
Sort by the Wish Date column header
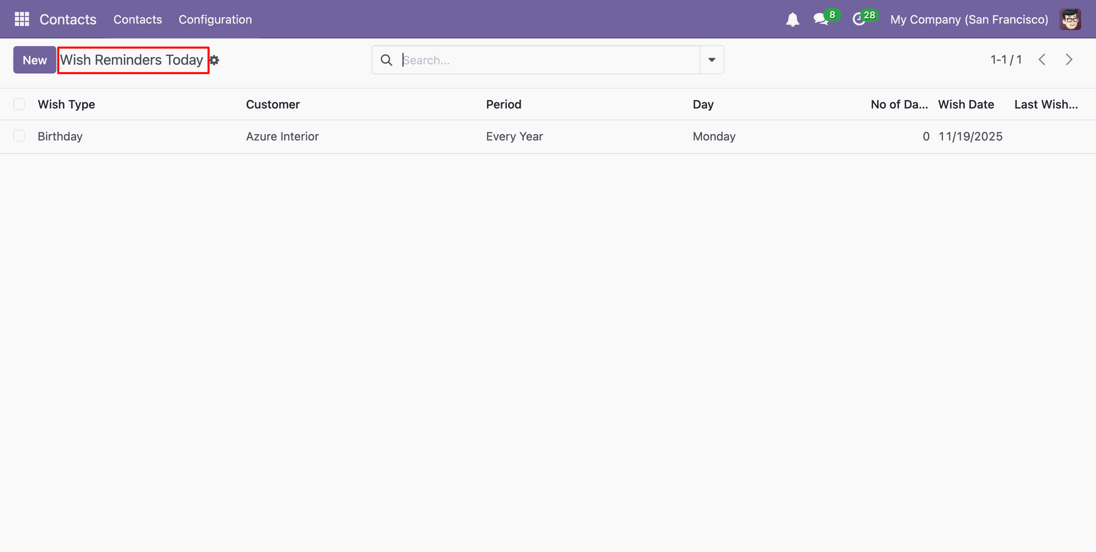coord(966,104)
